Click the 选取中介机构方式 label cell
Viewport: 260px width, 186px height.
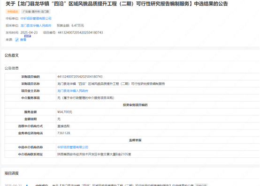point(31,126)
